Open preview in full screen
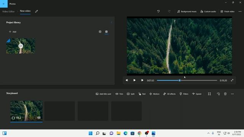Image resolution: width=244 pixels, height=137 pixels. (232, 80)
